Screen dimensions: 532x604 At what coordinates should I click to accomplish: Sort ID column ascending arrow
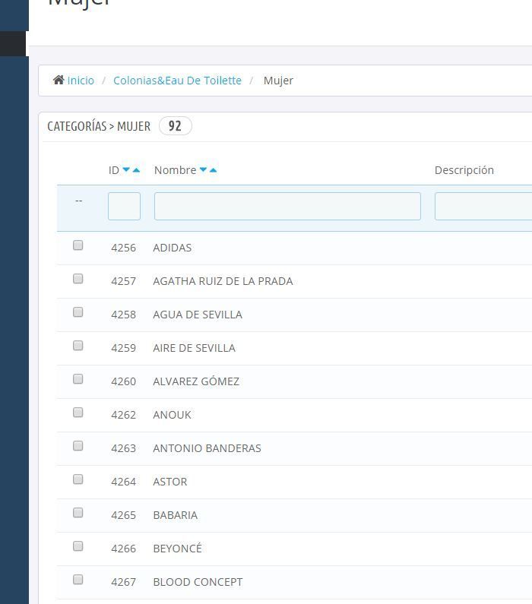click(136, 169)
